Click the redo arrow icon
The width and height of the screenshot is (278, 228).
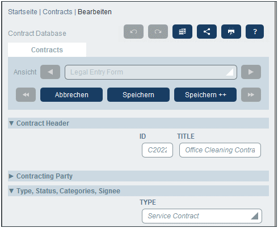[x=158, y=31]
